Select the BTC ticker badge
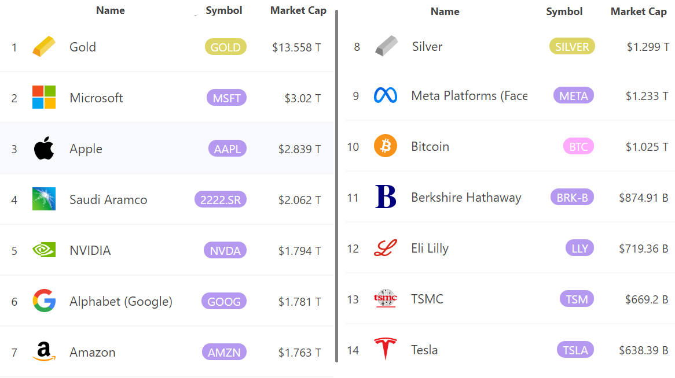The height and width of the screenshot is (378, 675). (x=578, y=146)
